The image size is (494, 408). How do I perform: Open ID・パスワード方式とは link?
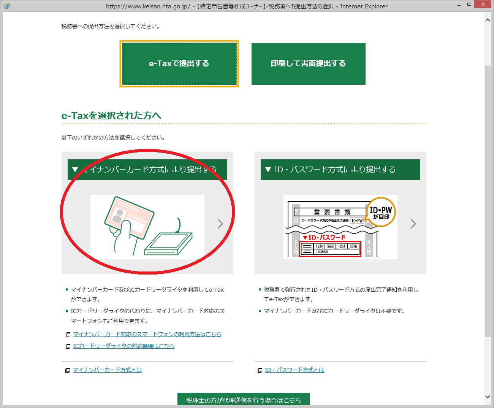point(294,370)
